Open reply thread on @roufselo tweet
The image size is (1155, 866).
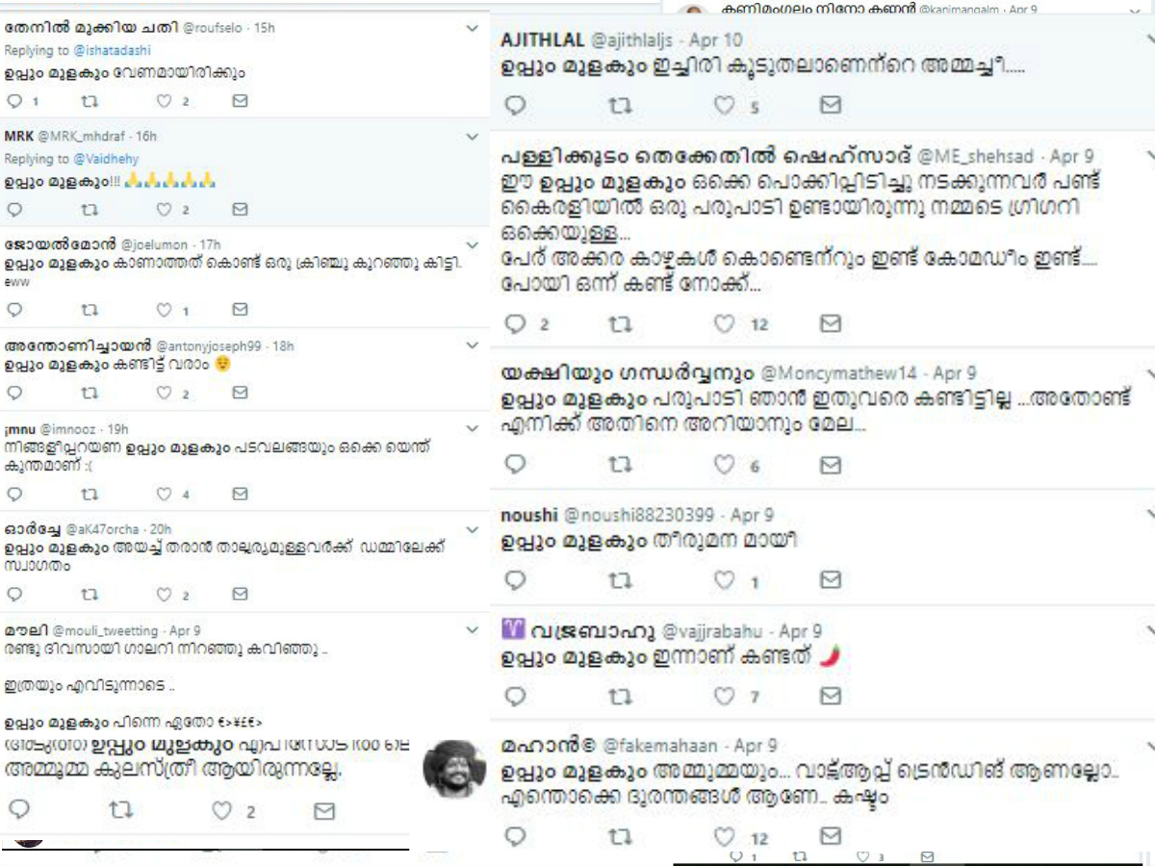click(x=13, y=101)
